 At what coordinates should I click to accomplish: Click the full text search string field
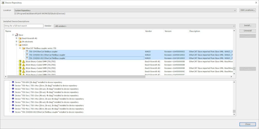(24, 26)
